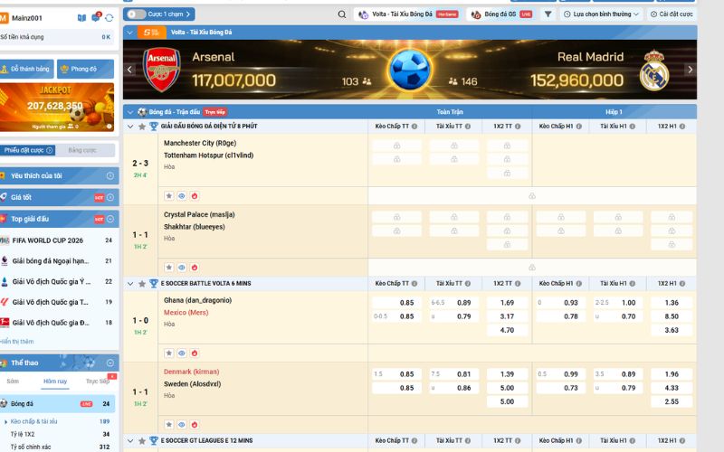Select the Sớm tab under Thể thao
This screenshot has height=452, width=724.
pos(13,381)
